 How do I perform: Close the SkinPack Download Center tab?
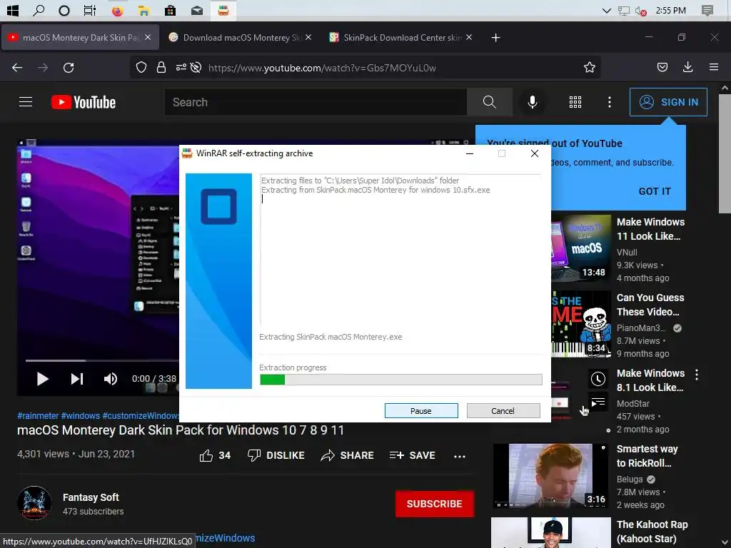(x=469, y=37)
